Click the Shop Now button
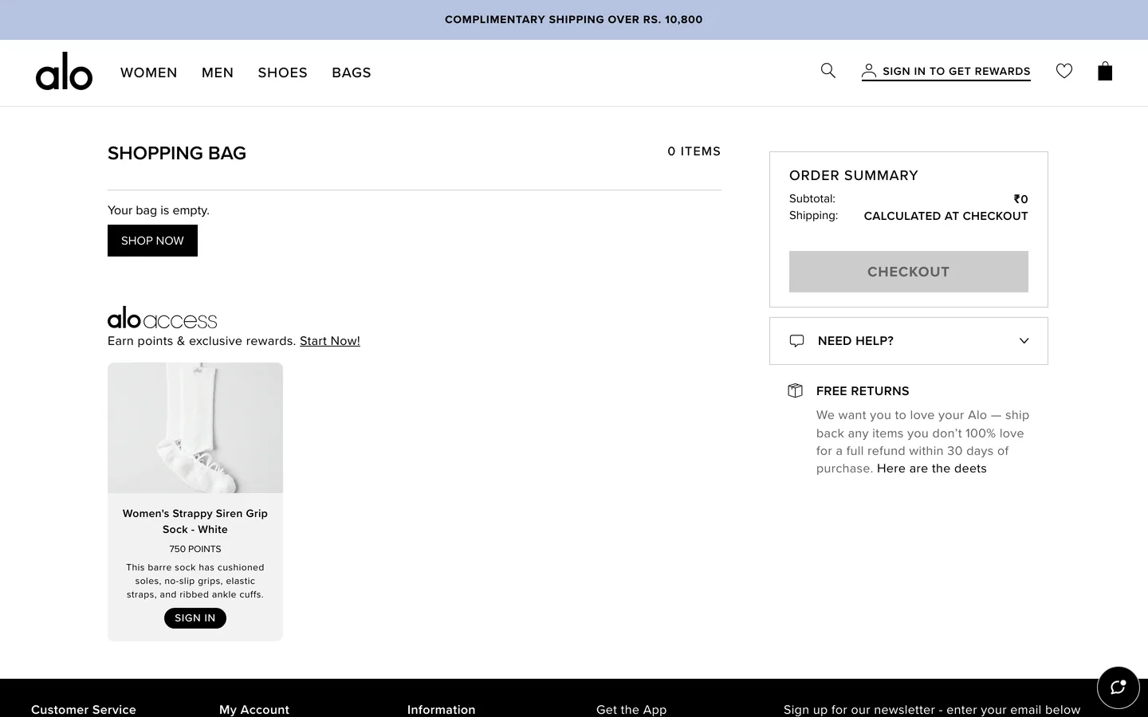This screenshot has width=1148, height=717. [x=152, y=241]
